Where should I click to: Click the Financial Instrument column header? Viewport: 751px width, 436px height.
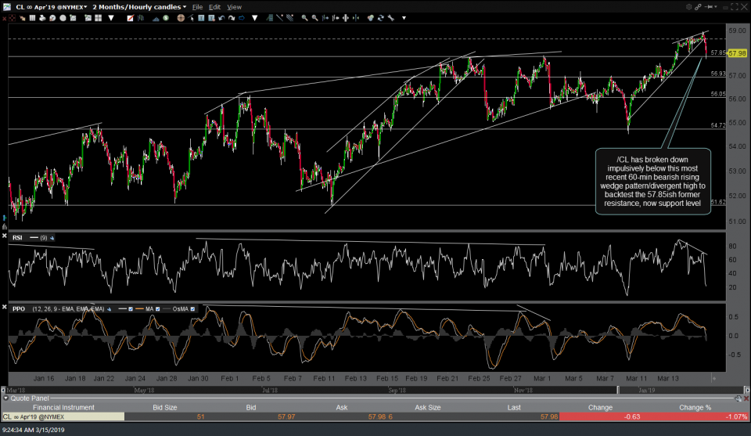(x=63, y=407)
